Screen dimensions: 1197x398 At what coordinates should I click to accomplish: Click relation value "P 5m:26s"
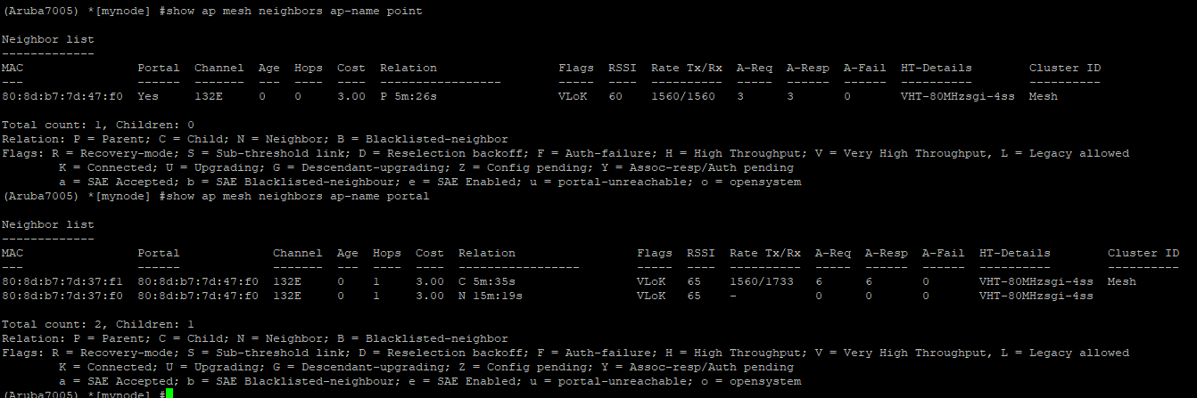pyautogui.click(x=409, y=96)
